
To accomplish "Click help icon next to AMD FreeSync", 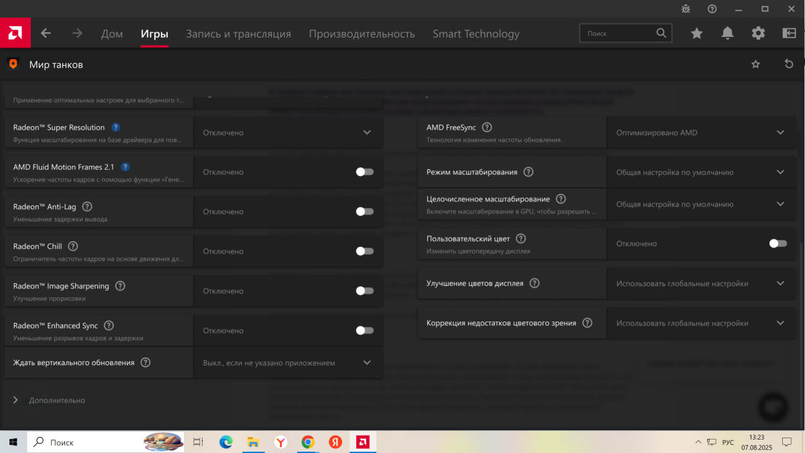I will [x=487, y=128].
